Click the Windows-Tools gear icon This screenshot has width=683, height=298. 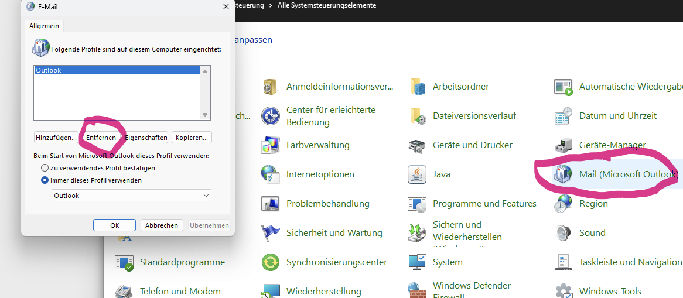click(x=564, y=290)
